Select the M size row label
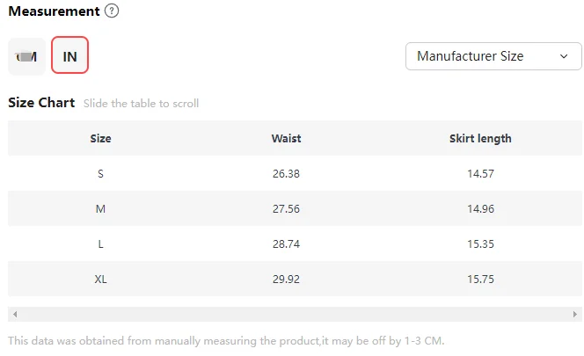This screenshot has width=584, height=356. point(100,208)
